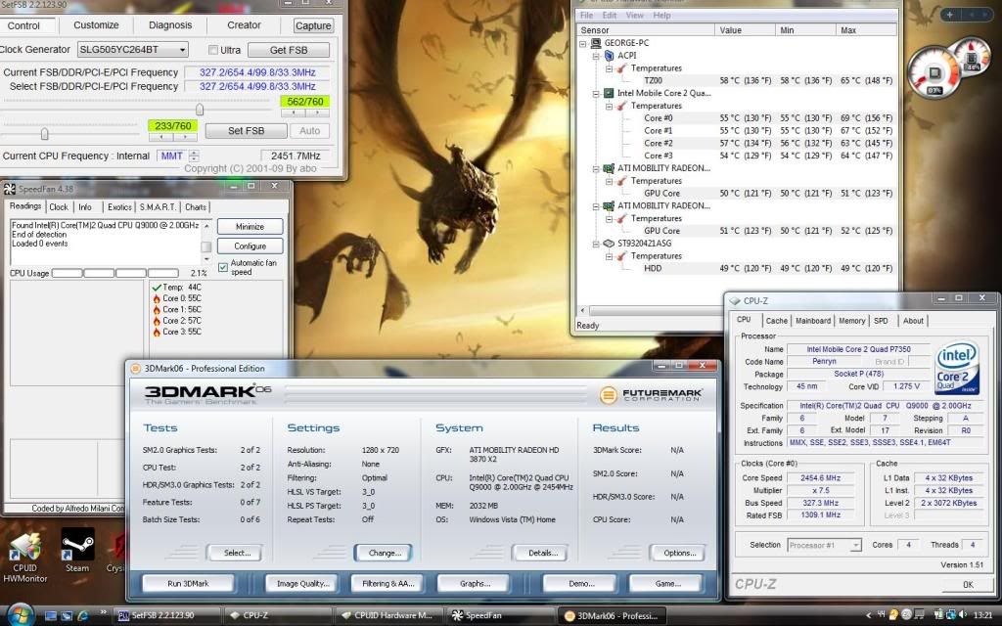This screenshot has width=1002, height=626.
Task: Click Minimize button in SpeedFan panel
Action: [x=250, y=227]
